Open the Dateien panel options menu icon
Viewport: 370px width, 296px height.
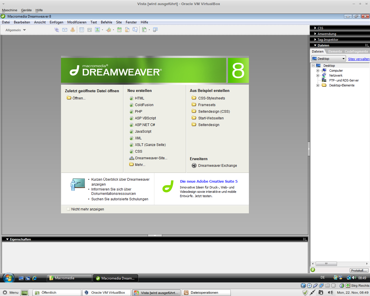(367, 45)
